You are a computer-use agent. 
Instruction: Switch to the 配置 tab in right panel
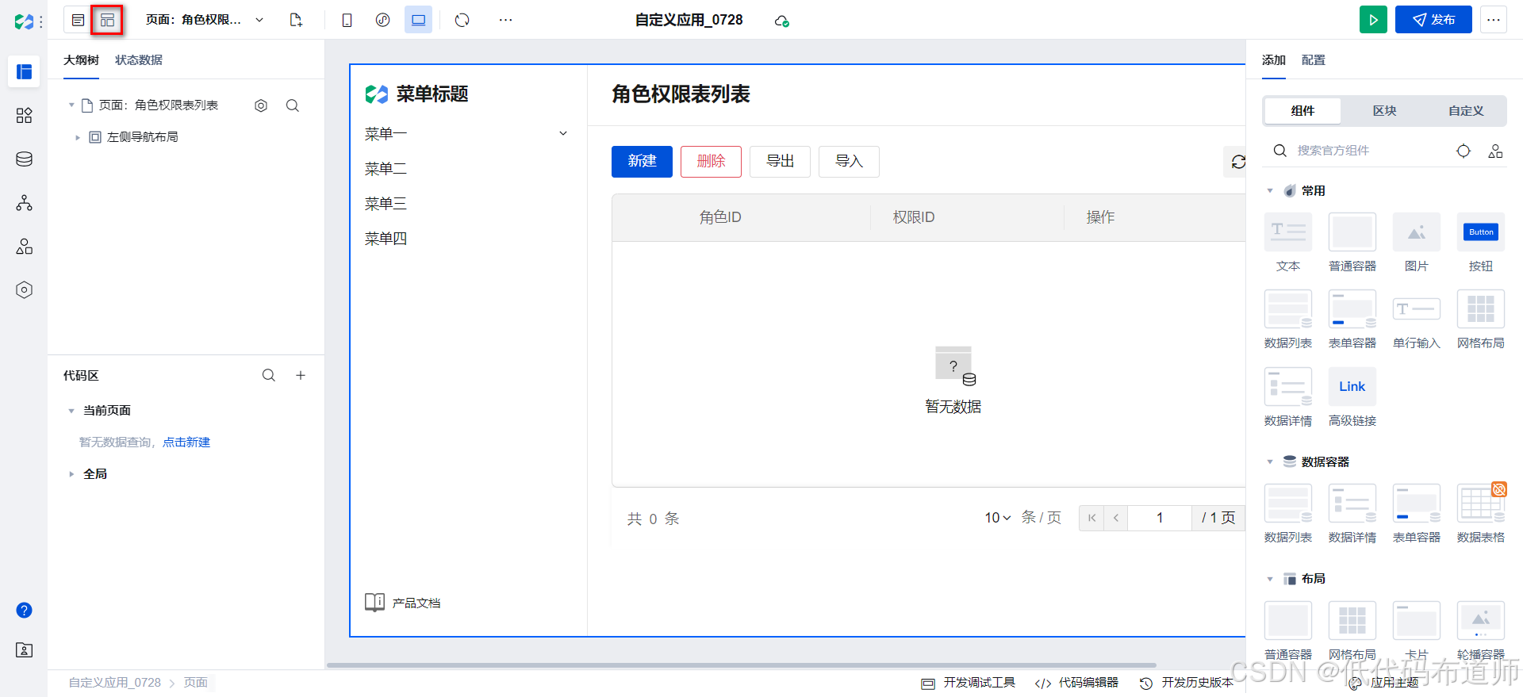[x=1313, y=60]
